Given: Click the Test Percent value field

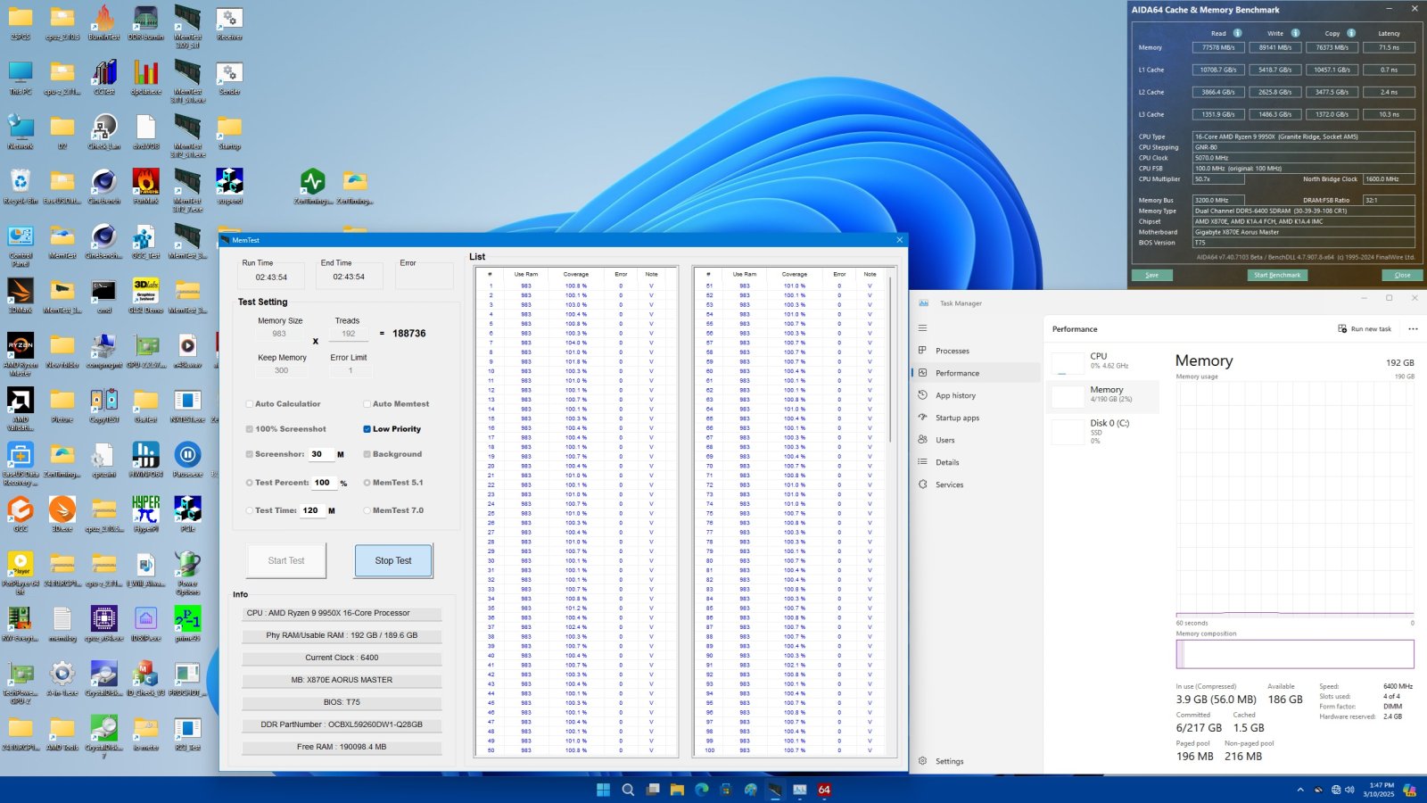Looking at the screenshot, I should pos(323,483).
